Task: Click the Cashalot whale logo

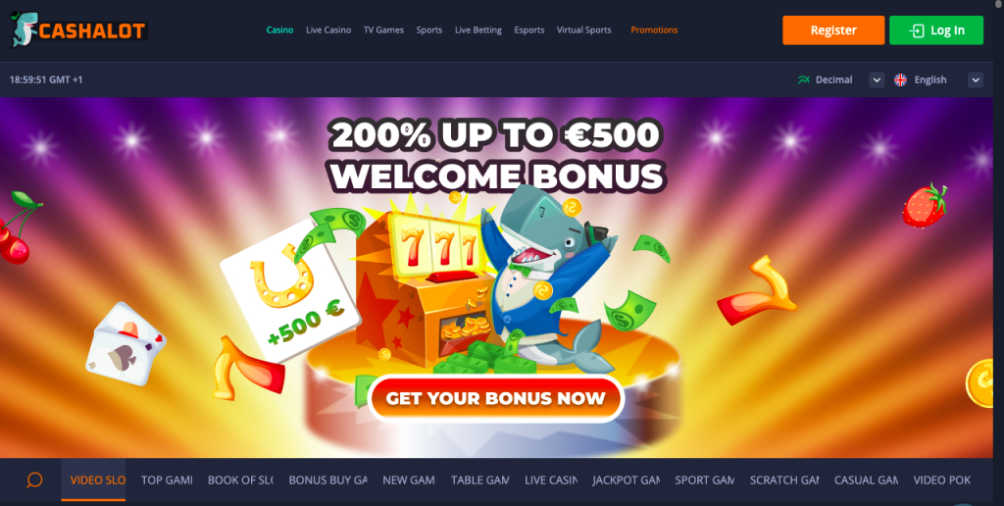Action: [79, 29]
